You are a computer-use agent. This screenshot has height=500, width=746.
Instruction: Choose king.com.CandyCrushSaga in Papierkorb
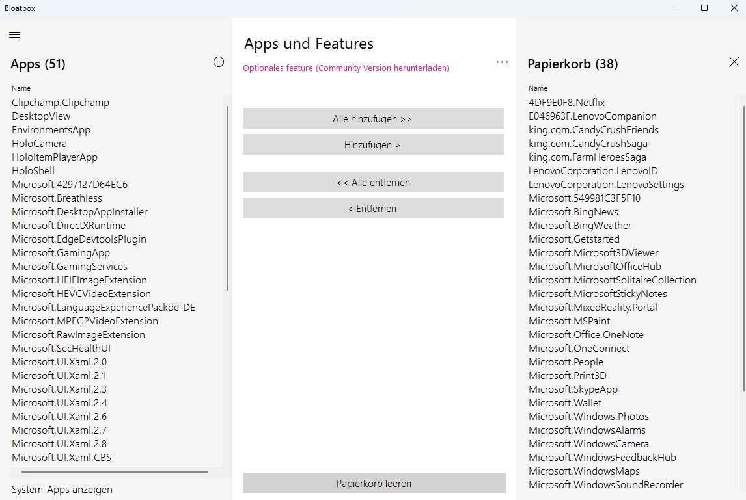[588, 144]
